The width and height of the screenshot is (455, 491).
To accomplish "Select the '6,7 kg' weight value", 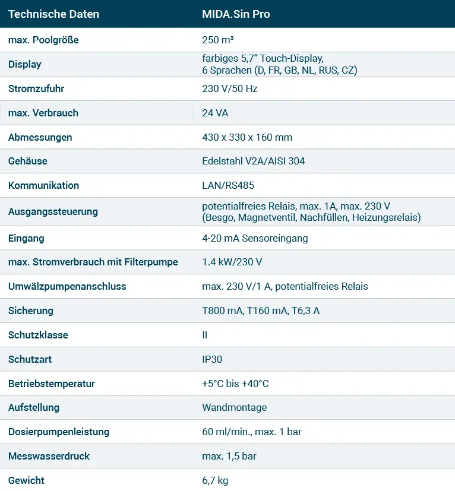I will coord(215,480).
